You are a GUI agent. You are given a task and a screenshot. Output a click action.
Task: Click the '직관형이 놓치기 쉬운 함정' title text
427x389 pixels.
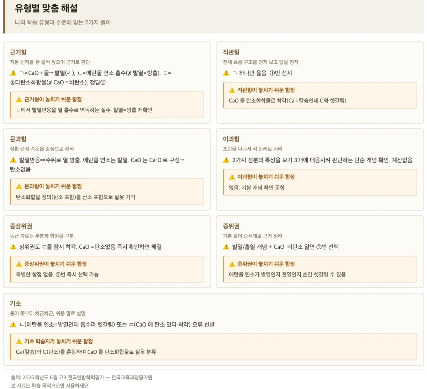click(266, 90)
